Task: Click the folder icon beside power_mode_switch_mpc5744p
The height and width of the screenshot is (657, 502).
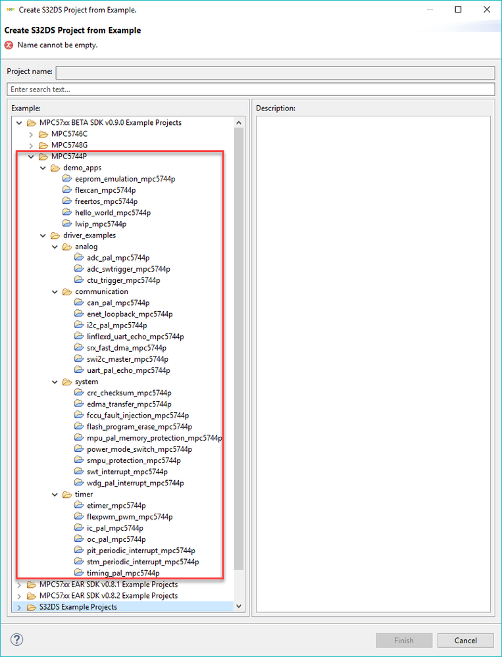Action: (79, 449)
